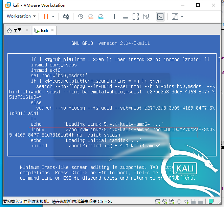The width and height of the screenshot is (224, 207).
Task: Open the message log icon in status bar
Action: pos(211,201)
